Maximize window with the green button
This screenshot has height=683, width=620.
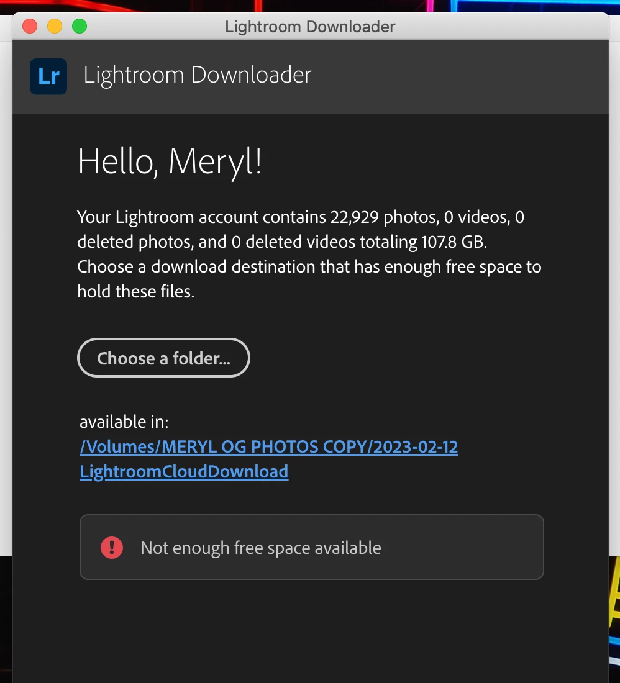(80, 26)
